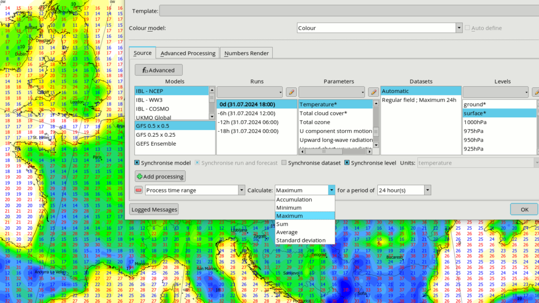Select Temperature* in the Parameters list
539x303 pixels.
point(318,105)
